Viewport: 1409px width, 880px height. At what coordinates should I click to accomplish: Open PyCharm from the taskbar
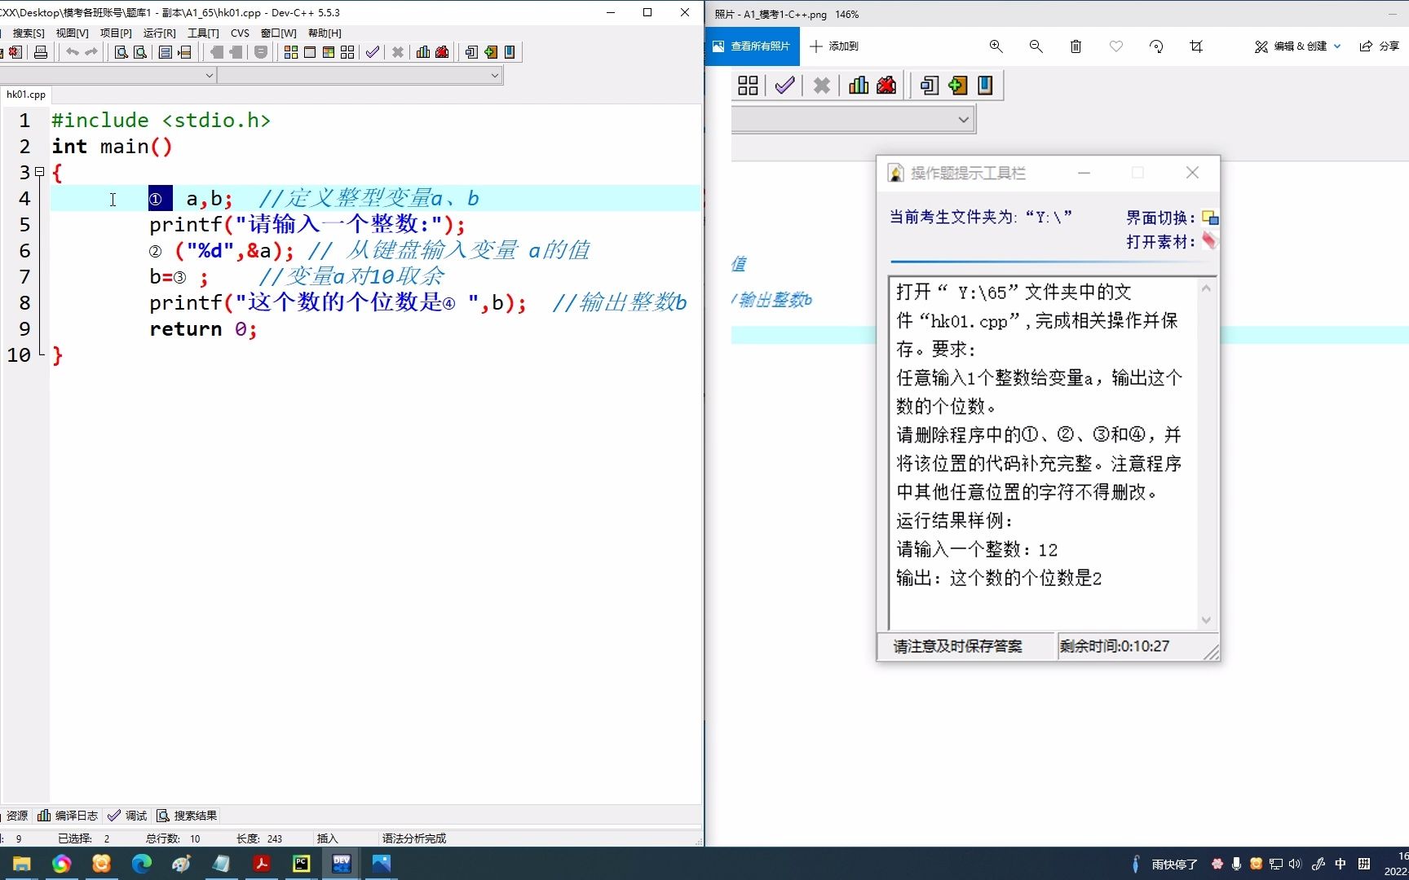tap(301, 864)
